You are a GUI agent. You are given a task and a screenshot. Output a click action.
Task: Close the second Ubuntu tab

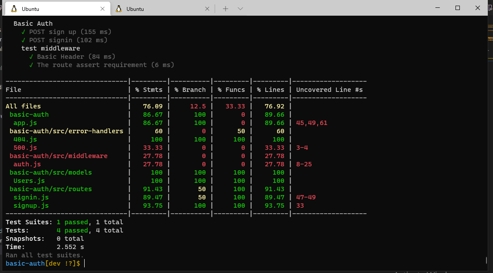point(207,9)
